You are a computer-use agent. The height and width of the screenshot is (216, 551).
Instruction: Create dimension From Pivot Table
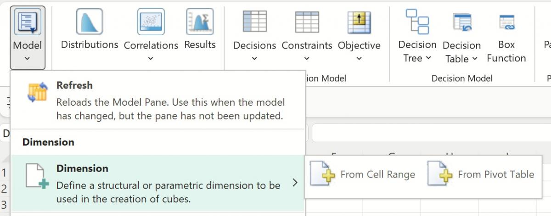coord(481,175)
